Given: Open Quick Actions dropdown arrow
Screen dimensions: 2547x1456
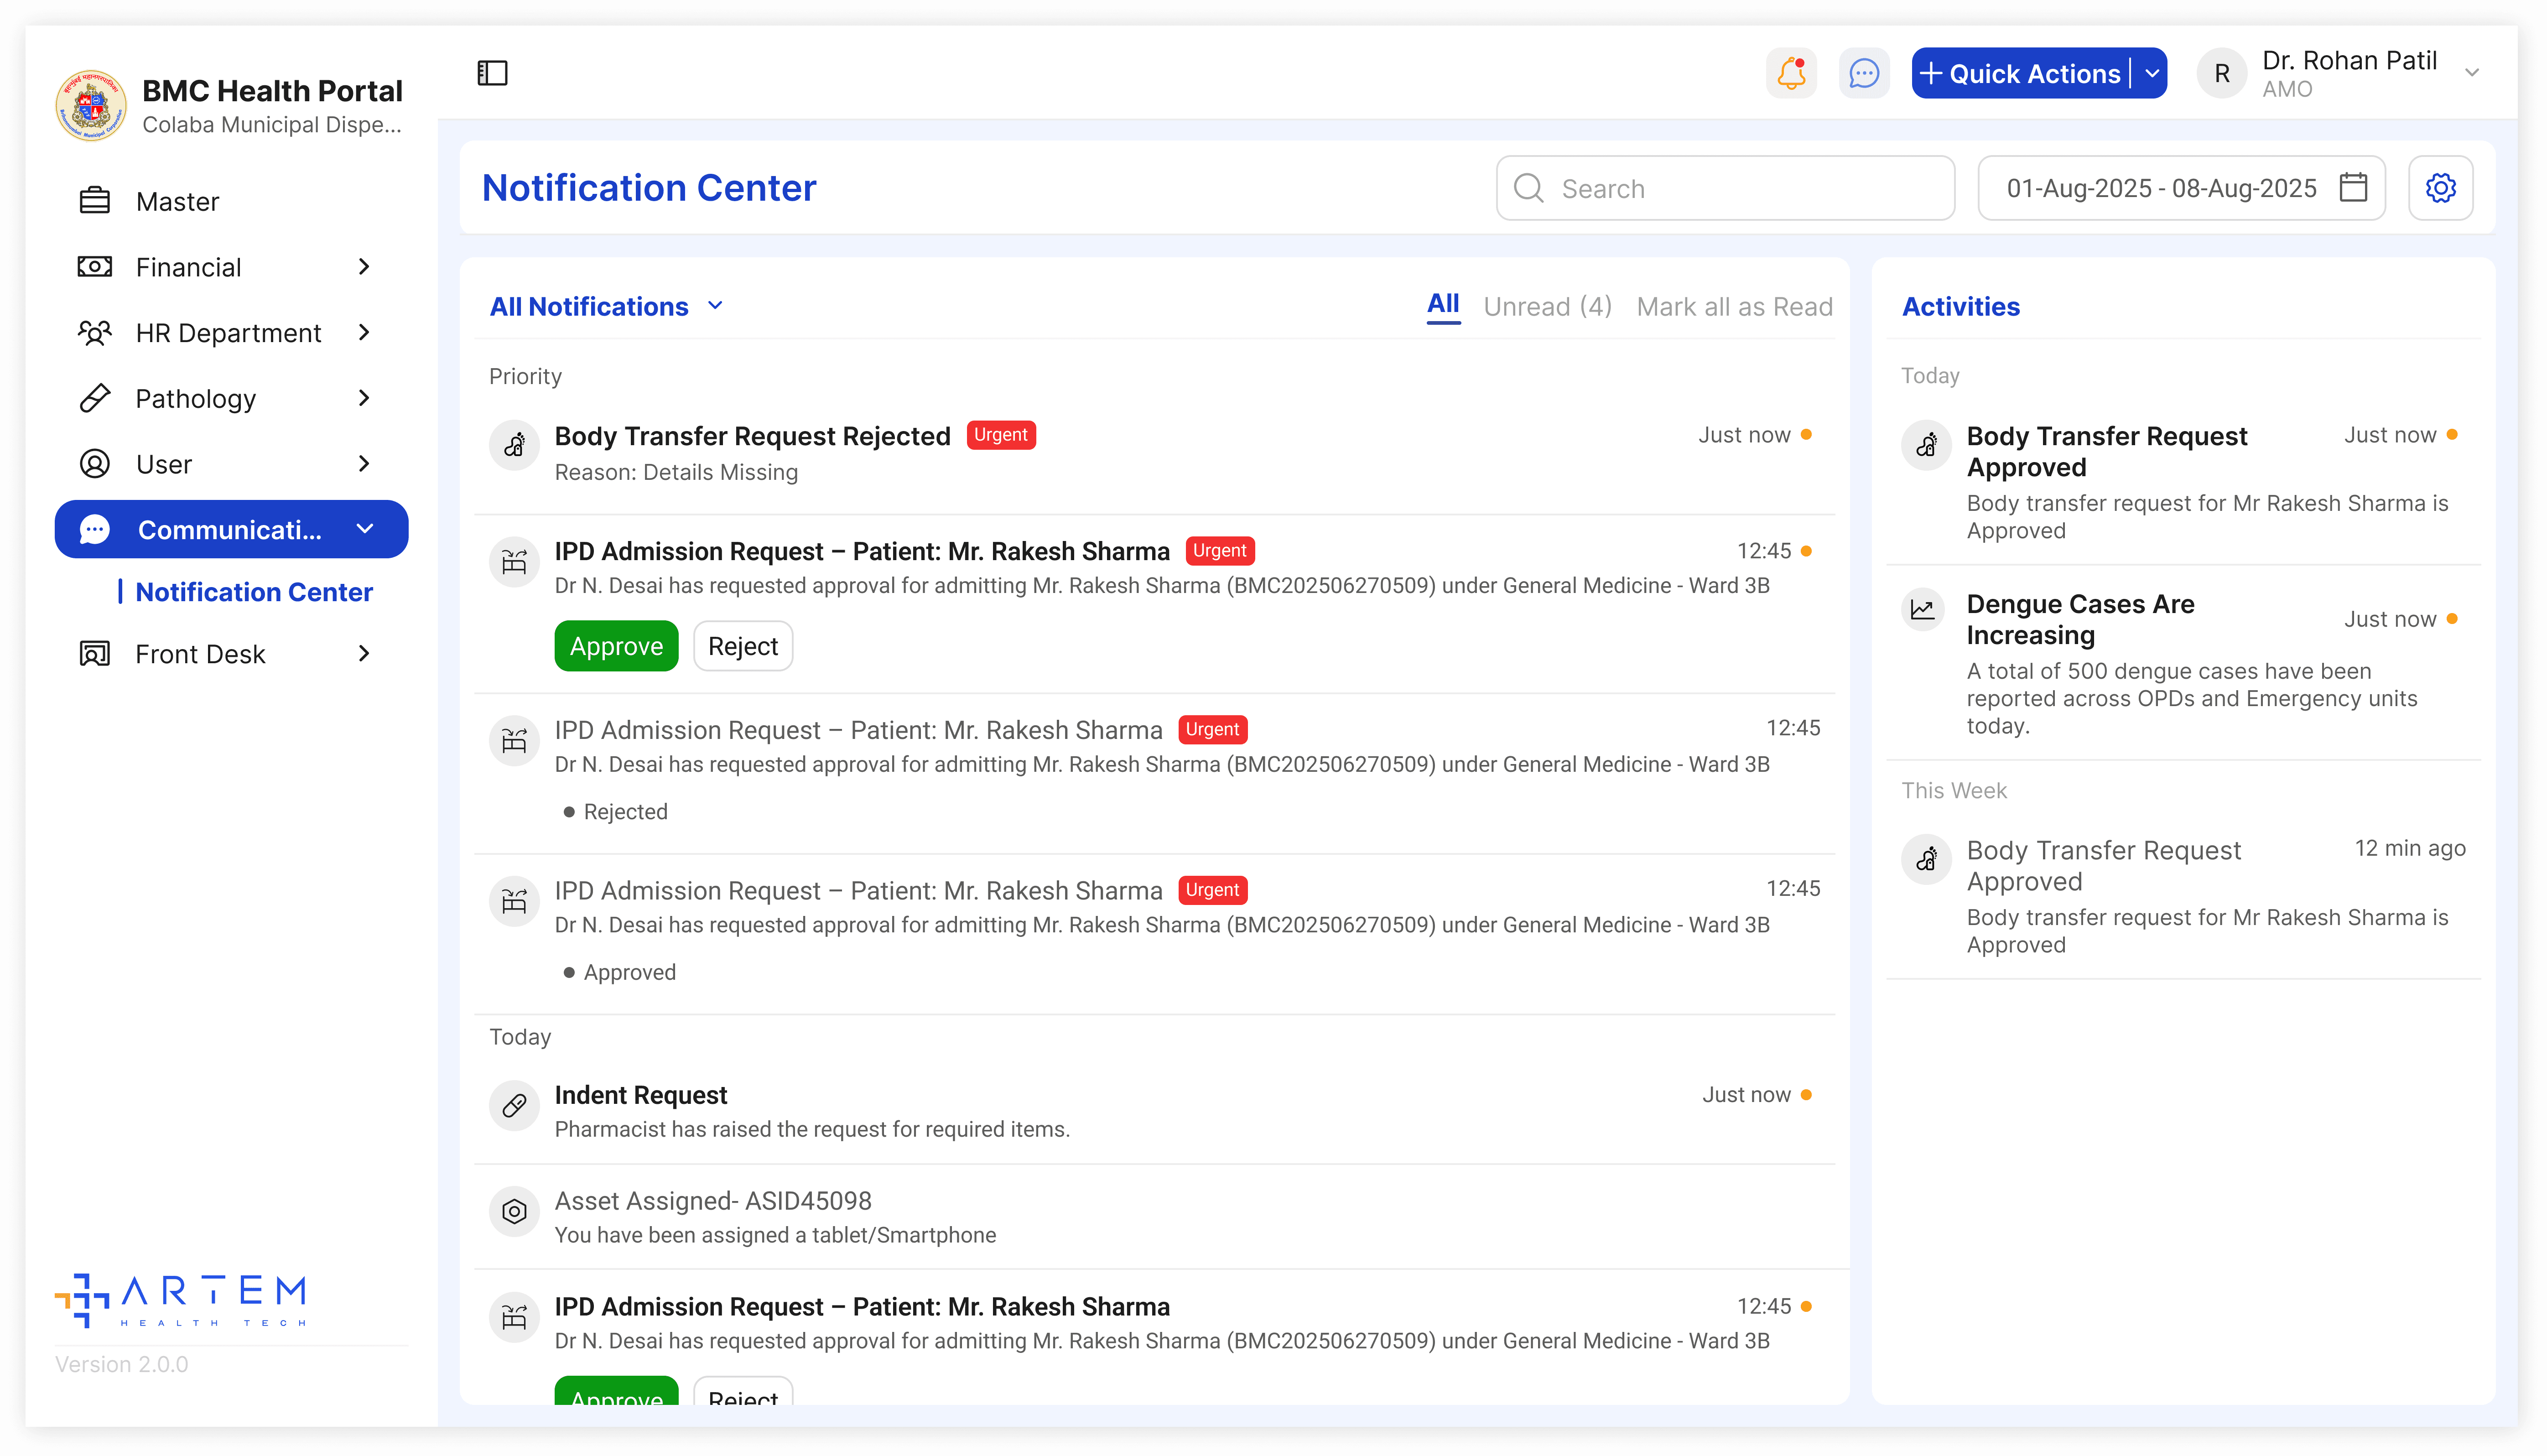Looking at the screenshot, I should tap(2152, 73).
